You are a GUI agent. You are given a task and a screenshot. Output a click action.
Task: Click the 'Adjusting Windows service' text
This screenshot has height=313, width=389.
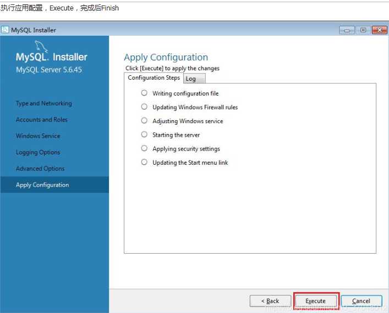pos(188,121)
